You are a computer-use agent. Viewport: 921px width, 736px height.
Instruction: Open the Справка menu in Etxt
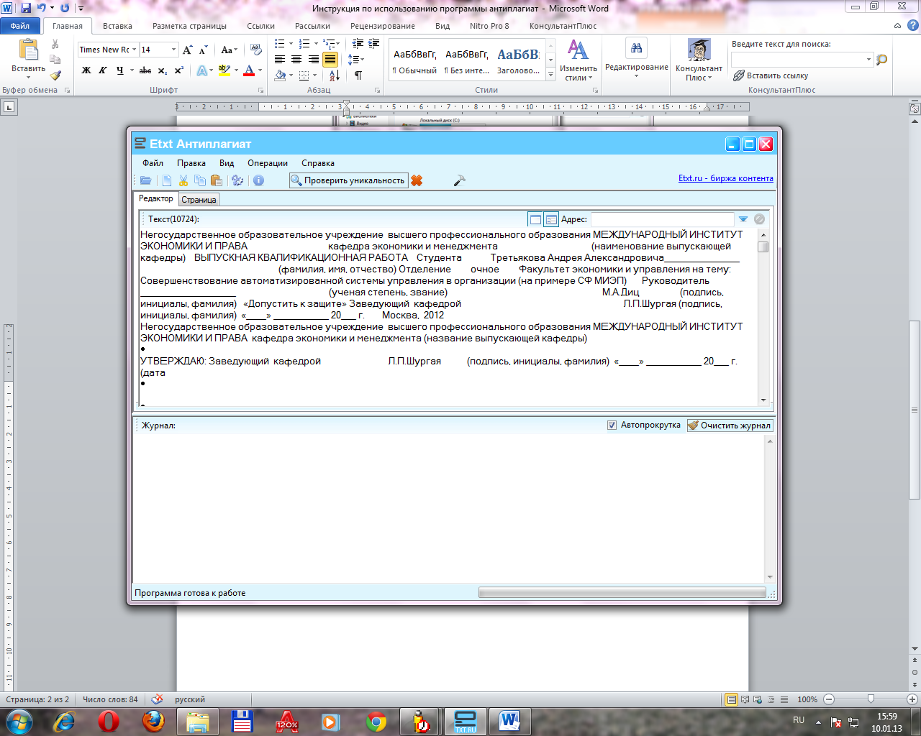coord(318,163)
